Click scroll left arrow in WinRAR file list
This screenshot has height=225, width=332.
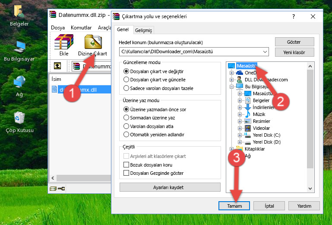(x=53, y=178)
